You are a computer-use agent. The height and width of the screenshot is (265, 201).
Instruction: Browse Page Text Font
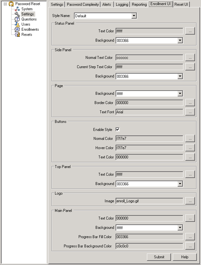[x=190, y=112]
